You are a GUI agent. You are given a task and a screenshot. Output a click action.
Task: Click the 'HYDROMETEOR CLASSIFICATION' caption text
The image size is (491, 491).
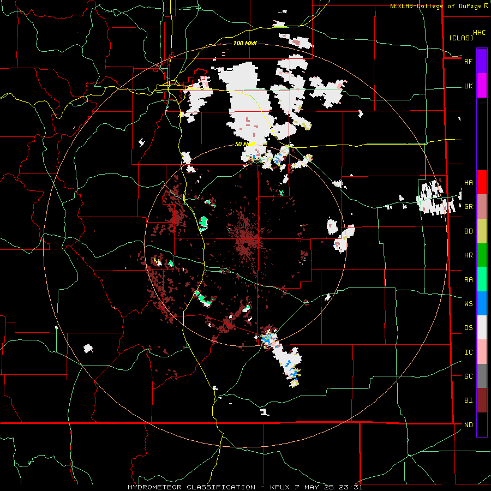[191, 487]
